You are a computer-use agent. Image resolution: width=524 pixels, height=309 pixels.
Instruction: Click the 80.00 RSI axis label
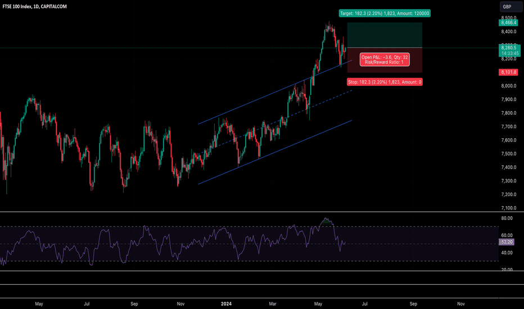click(x=507, y=218)
